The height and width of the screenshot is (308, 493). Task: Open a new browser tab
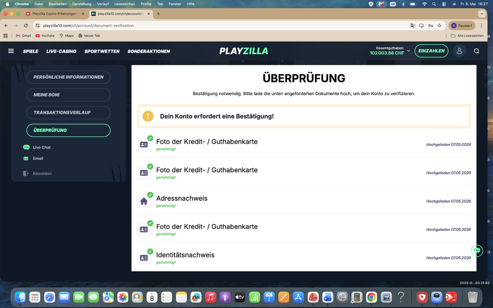click(x=158, y=14)
